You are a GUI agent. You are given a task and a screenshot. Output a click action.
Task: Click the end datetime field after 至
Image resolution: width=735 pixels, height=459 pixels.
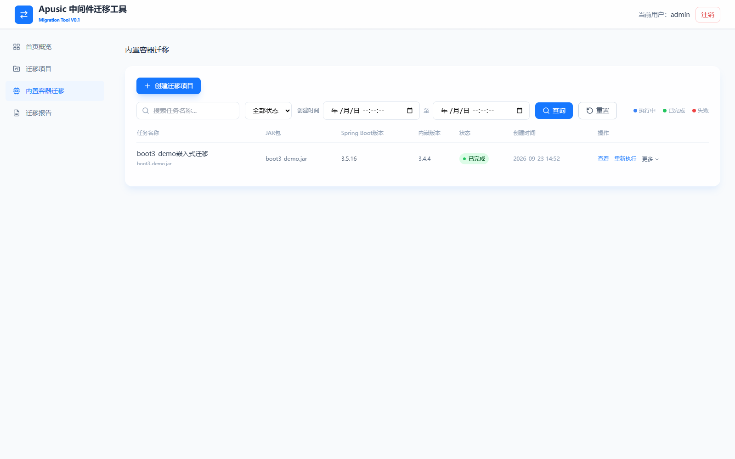pyautogui.click(x=481, y=111)
